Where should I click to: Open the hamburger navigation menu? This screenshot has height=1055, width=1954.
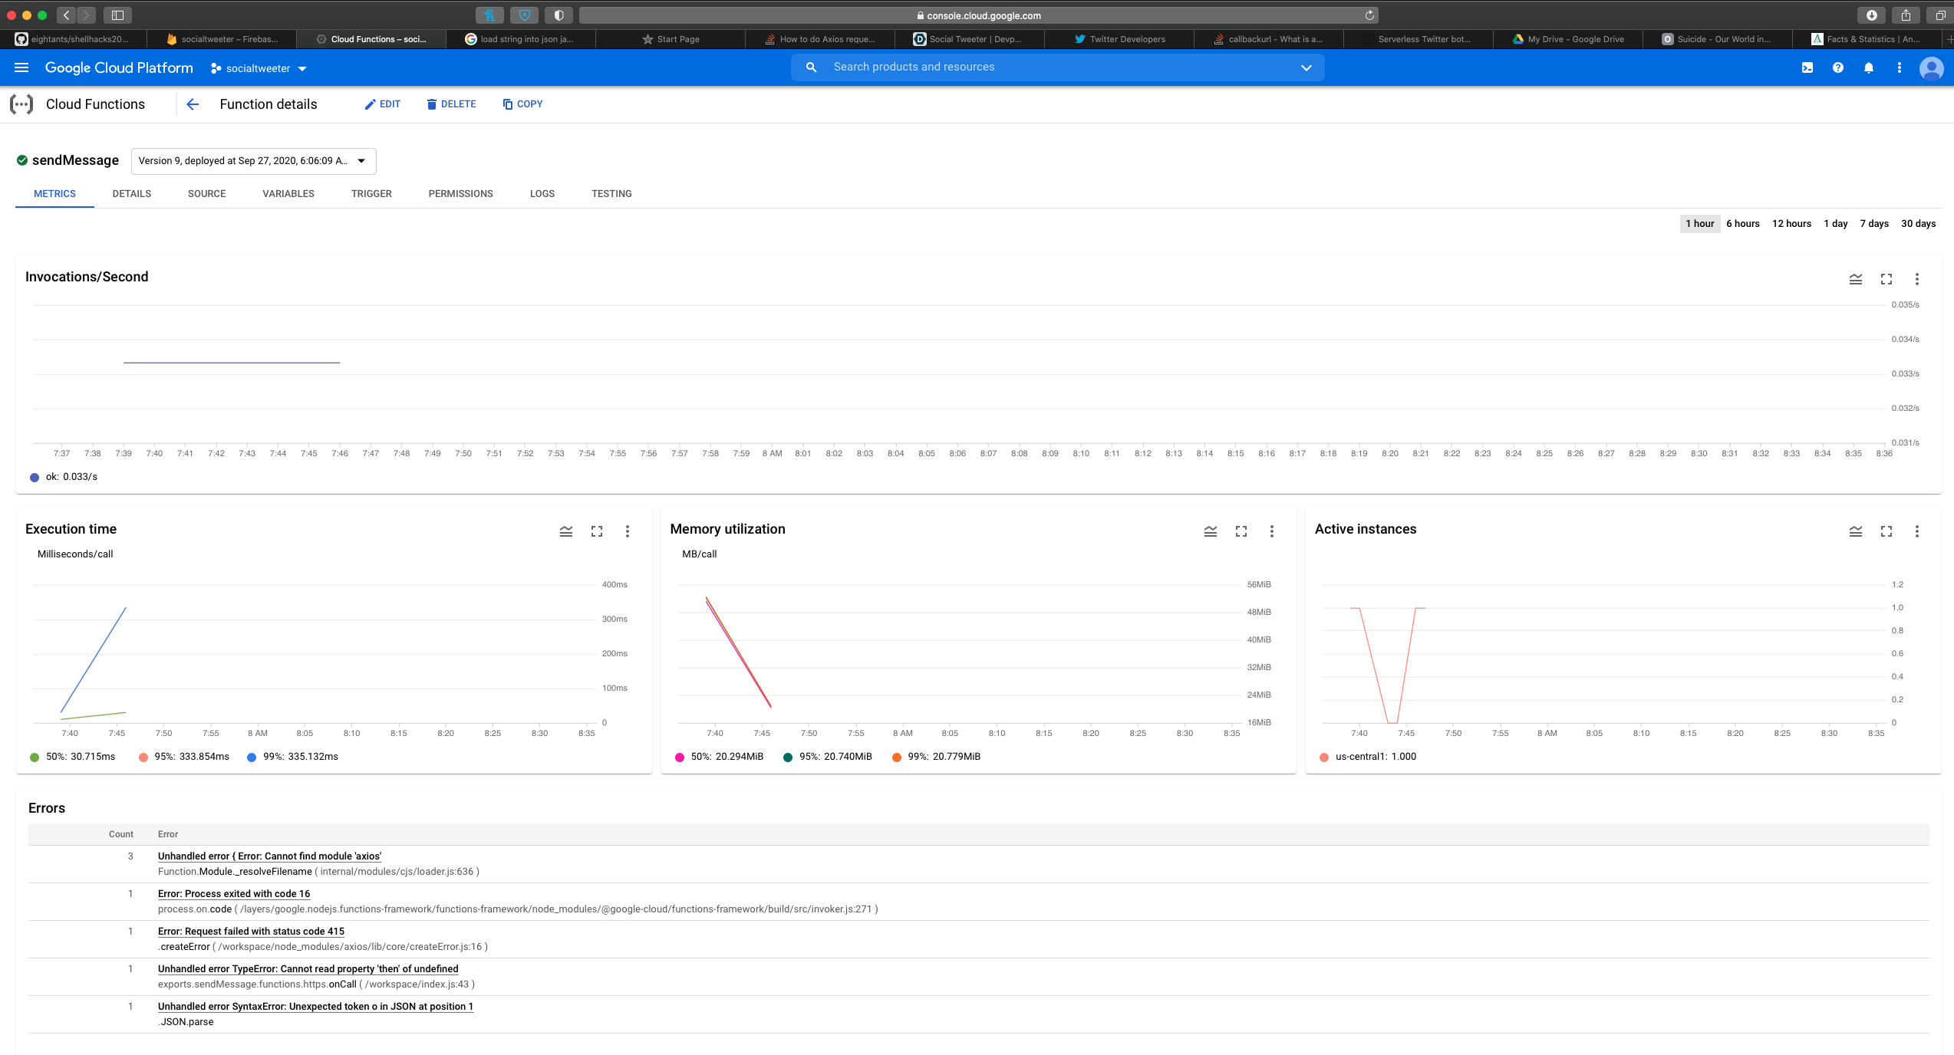(x=21, y=67)
